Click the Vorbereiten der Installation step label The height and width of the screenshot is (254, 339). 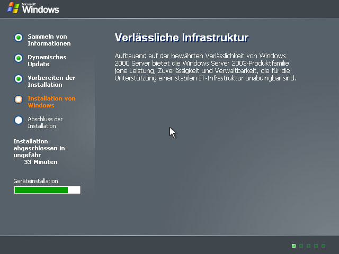(x=51, y=81)
